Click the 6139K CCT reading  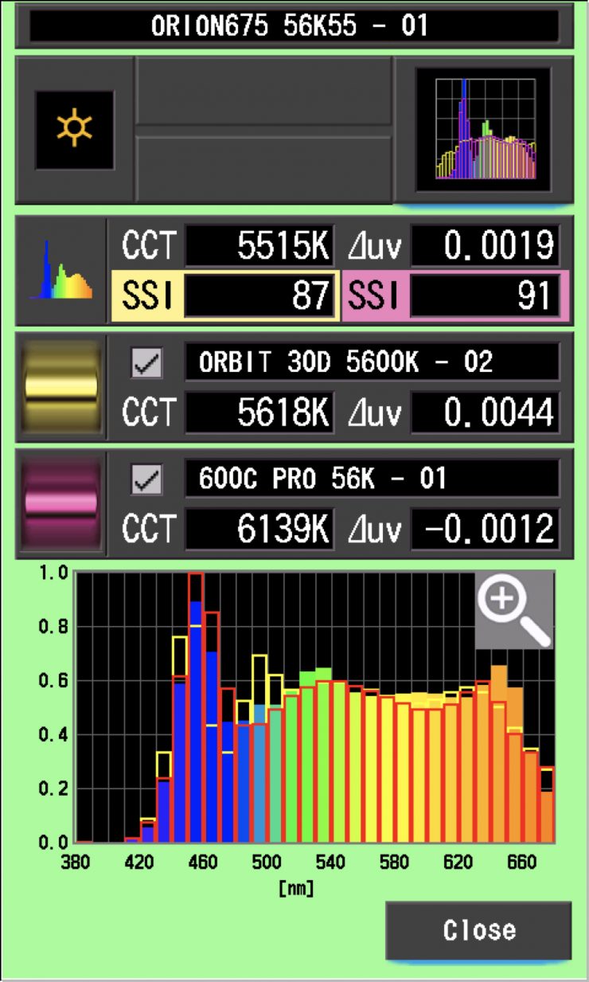259,529
